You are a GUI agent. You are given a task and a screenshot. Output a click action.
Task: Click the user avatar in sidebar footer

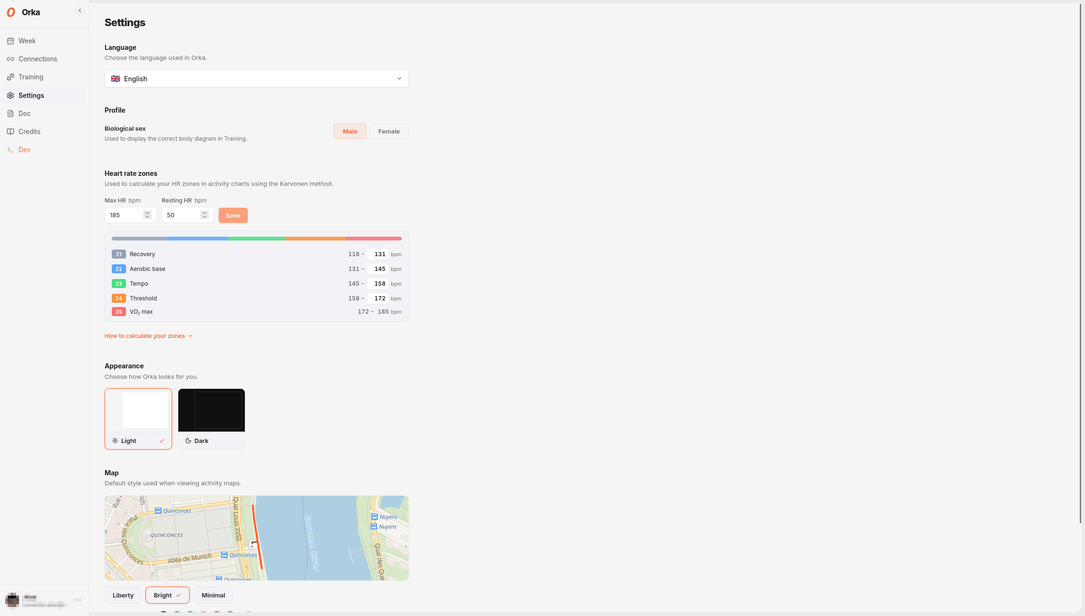coord(12,600)
